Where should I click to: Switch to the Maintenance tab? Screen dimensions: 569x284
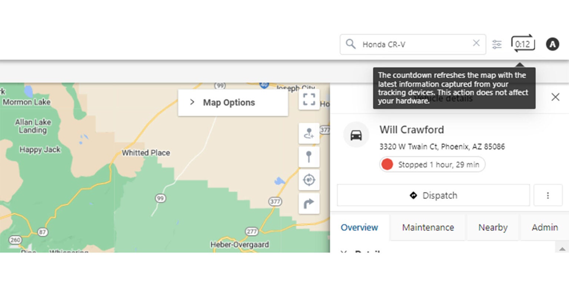click(x=427, y=227)
